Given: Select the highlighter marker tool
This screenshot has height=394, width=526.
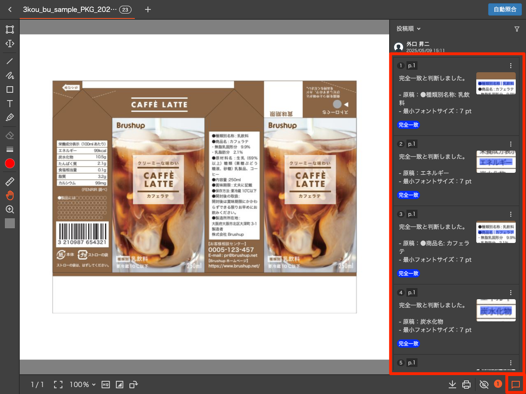Looking at the screenshot, I should coord(10,117).
